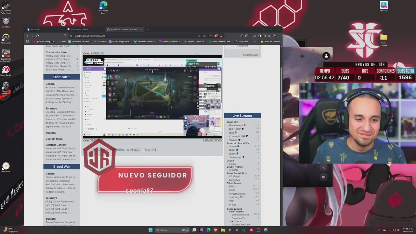Expand the hidden bookmarks chevron
Screen dimensions: 416x234
coord(254,42)
